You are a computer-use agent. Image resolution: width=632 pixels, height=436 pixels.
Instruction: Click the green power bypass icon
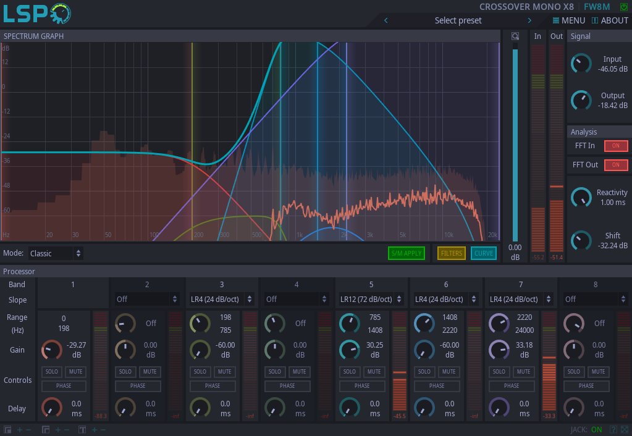[623, 7]
